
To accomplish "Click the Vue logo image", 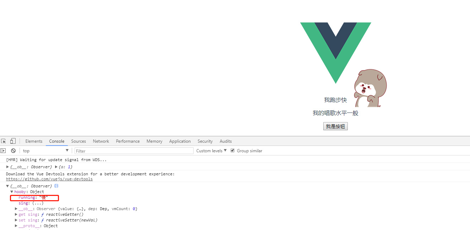I will (336, 53).
